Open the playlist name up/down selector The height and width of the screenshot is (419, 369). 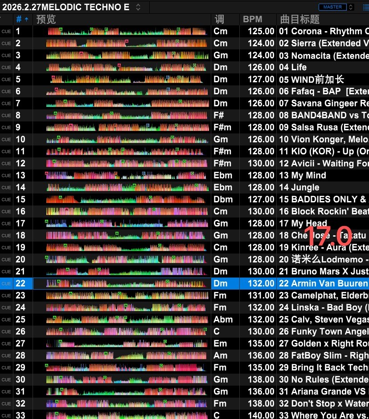point(138,7)
